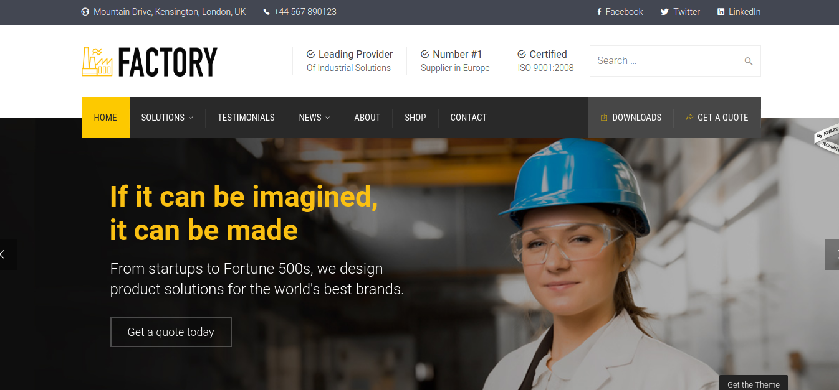Click the LinkedIn icon in top bar

click(721, 12)
